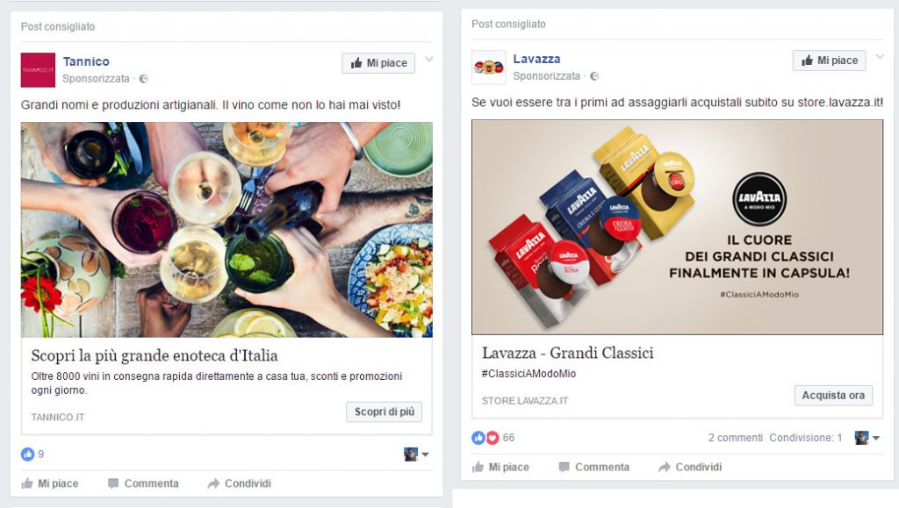Click the like reaction icon showing 9
Viewport: 899px width, 508px height.
(27, 454)
